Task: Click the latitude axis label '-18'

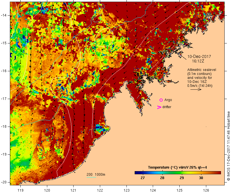Action: [4, 127]
